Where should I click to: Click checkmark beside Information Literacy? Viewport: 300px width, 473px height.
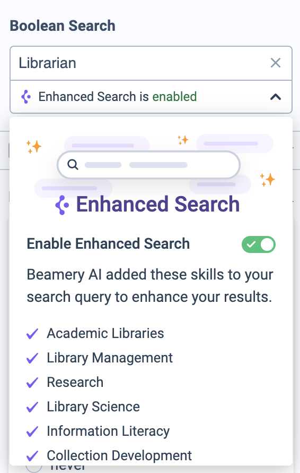(x=32, y=432)
